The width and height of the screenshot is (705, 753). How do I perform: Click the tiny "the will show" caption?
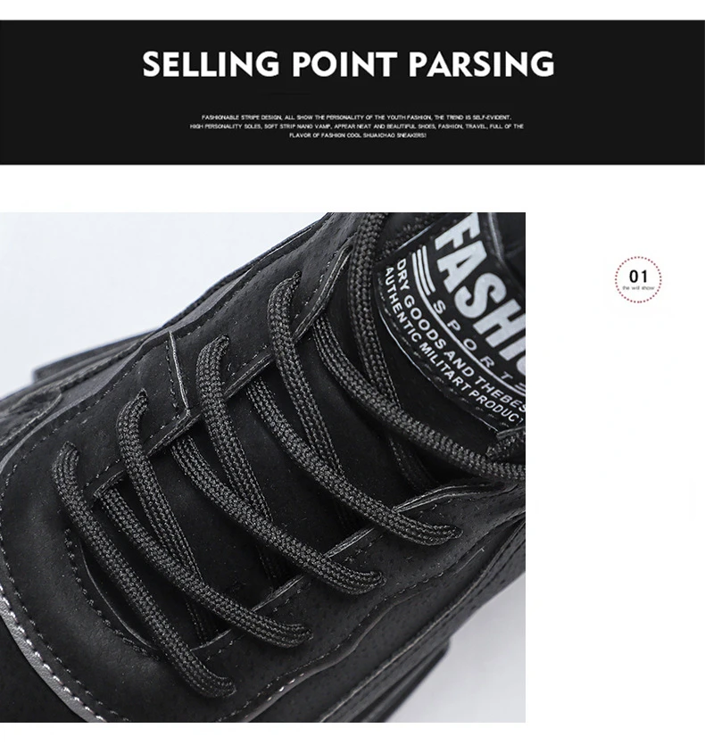pos(638,287)
